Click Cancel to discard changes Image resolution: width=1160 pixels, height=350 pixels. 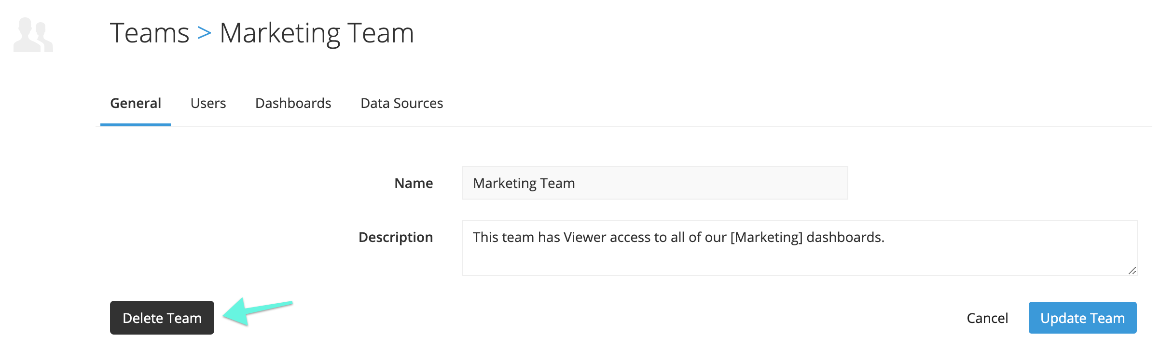(x=987, y=318)
